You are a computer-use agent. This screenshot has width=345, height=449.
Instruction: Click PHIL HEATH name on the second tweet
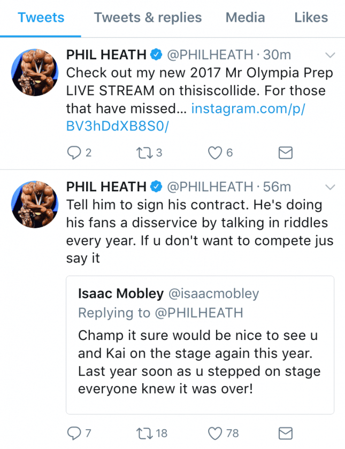[106, 187]
